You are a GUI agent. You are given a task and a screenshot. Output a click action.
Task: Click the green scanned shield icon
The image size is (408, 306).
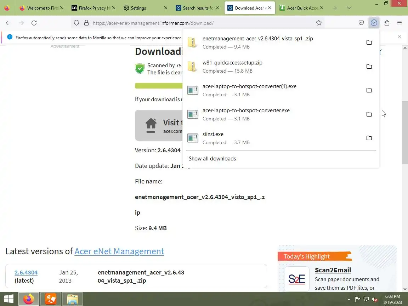pyautogui.click(x=140, y=69)
